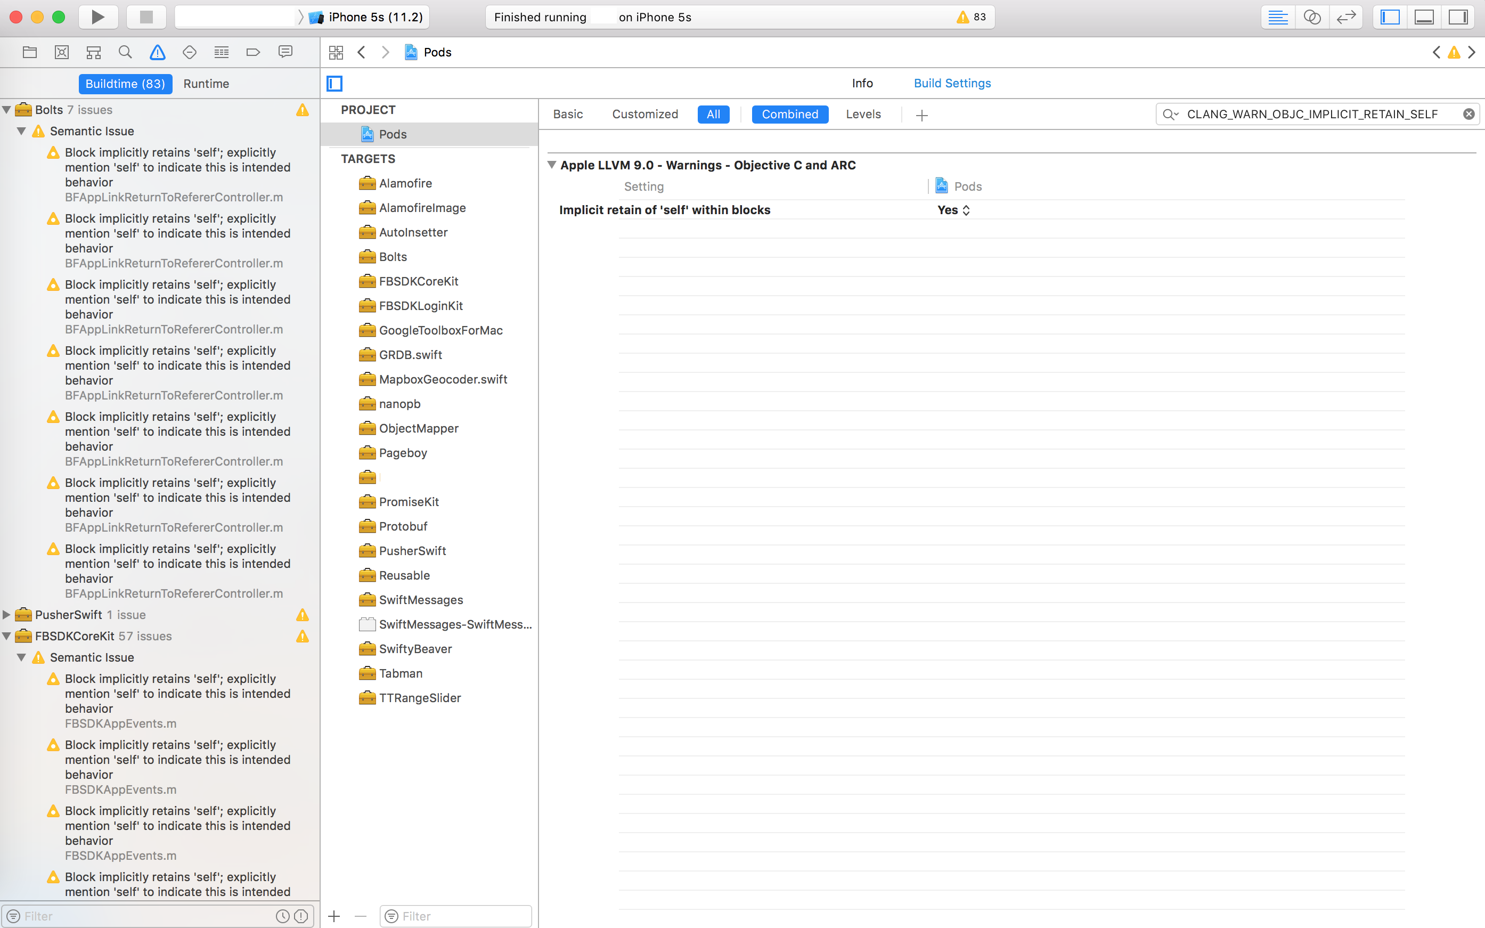
Task: Open the Symbol navigator
Action: pyautogui.click(x=93, y=52)
